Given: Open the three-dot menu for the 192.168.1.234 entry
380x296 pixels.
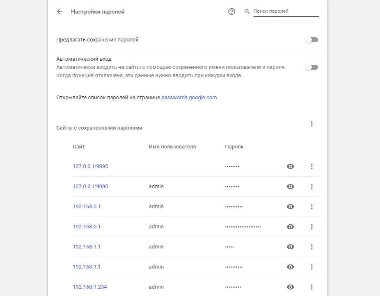Looking at the screenshot, I should 312,287.
